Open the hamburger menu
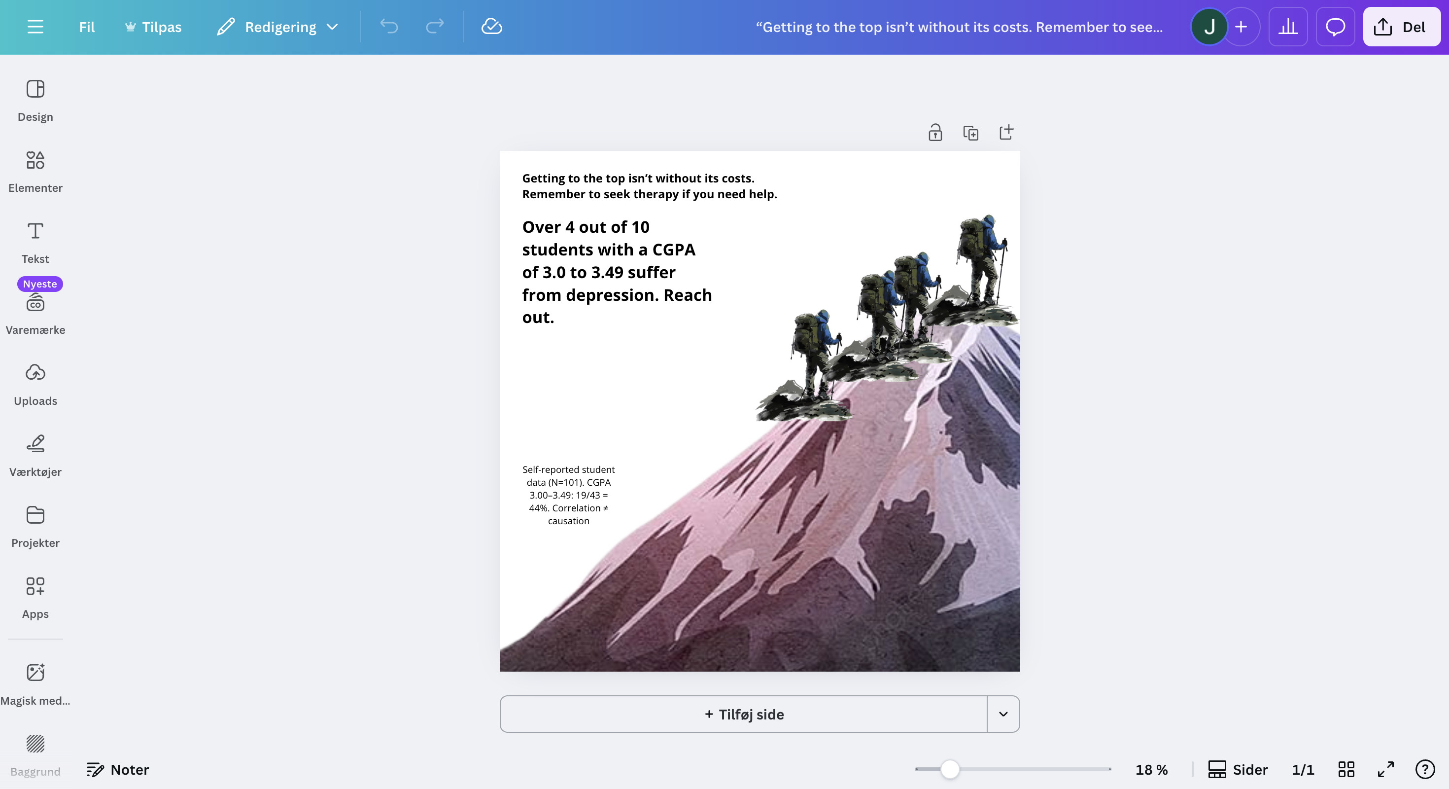 coord(35,27)
